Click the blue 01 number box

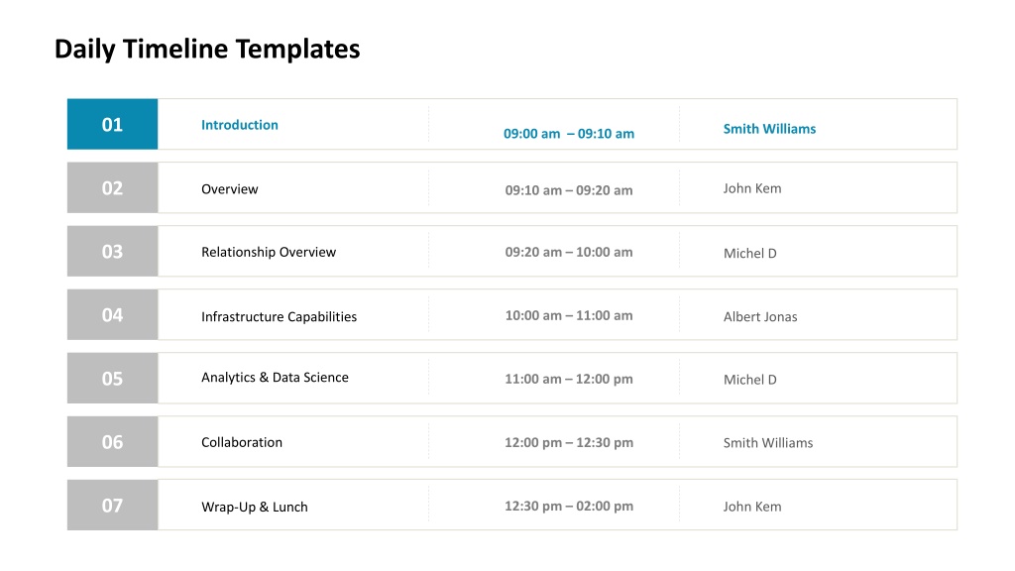[113, 124]
